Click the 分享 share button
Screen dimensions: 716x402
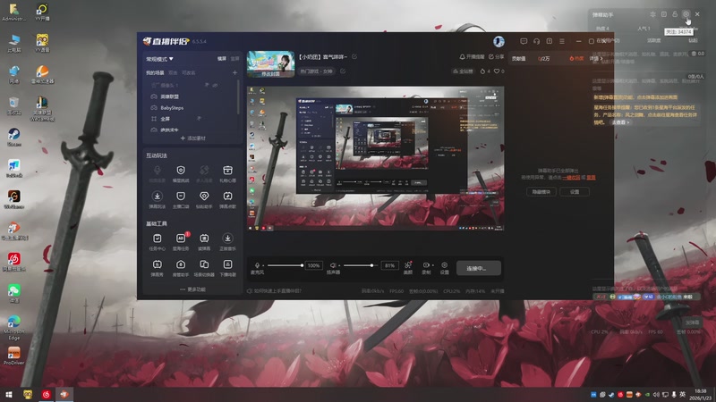coord(497,57)
